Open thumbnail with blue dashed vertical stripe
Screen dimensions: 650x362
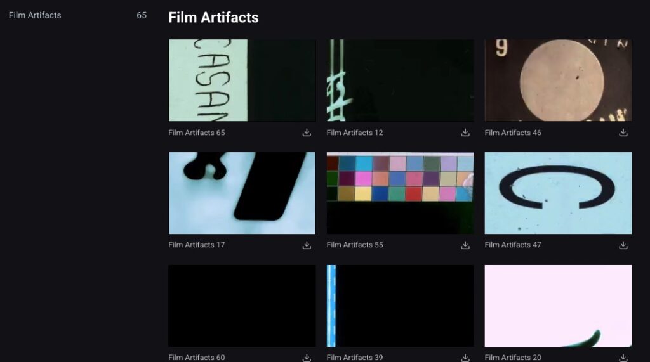(x=400, y=306)
